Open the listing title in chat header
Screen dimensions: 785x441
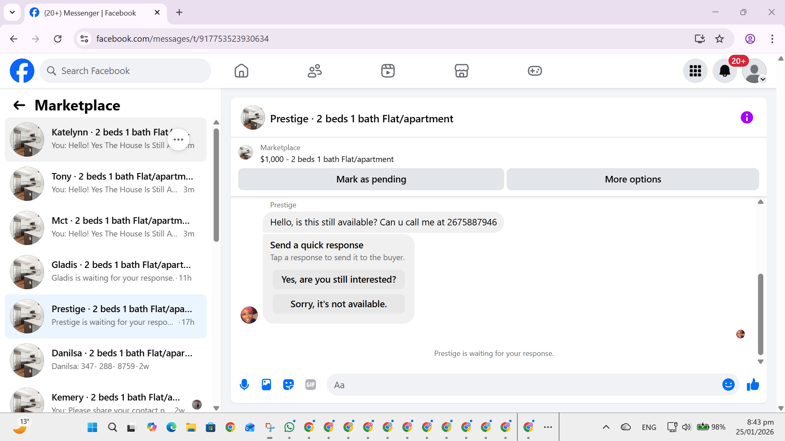click(361, 119)
